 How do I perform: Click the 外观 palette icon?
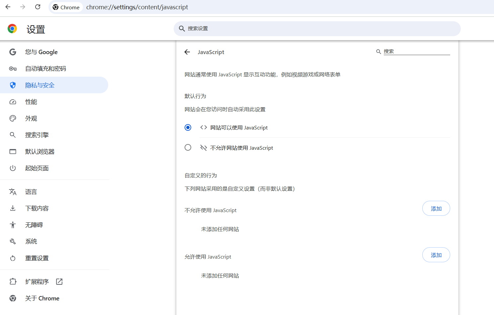click(13, 118)
